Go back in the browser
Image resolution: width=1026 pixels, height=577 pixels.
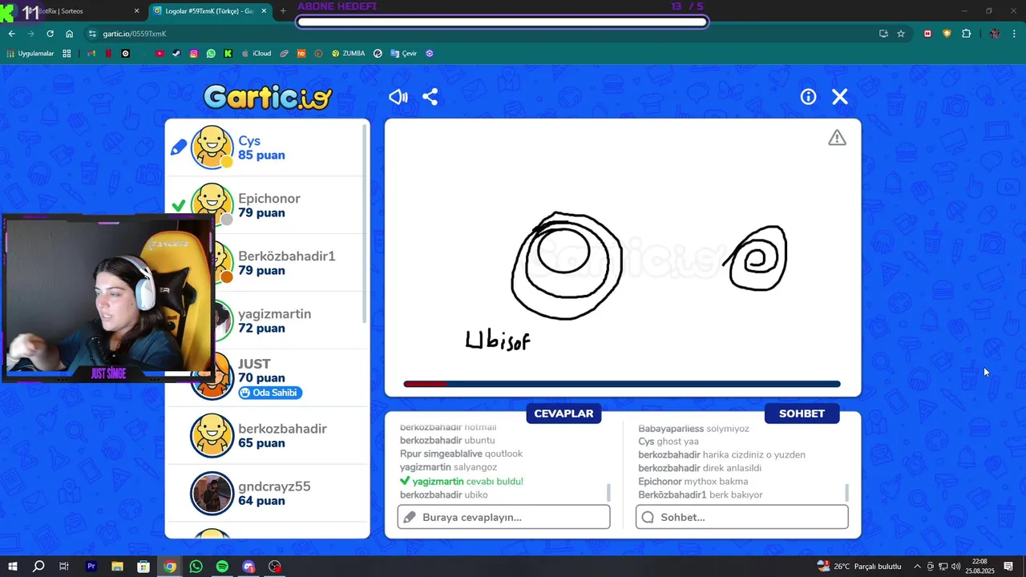(11, 34)
